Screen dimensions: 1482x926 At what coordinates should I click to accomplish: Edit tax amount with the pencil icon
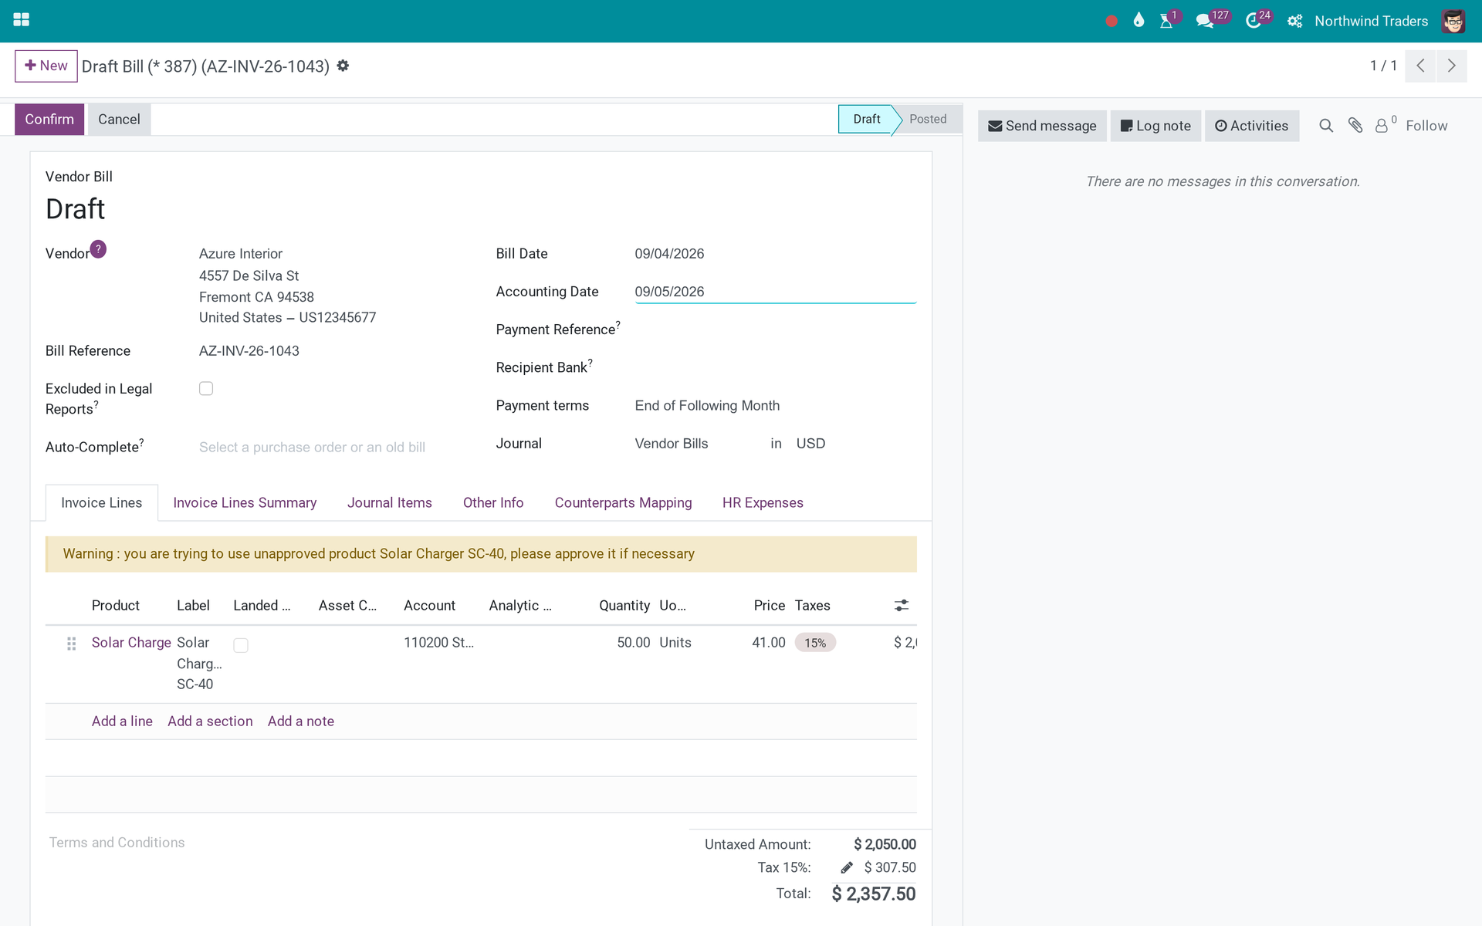847,867
